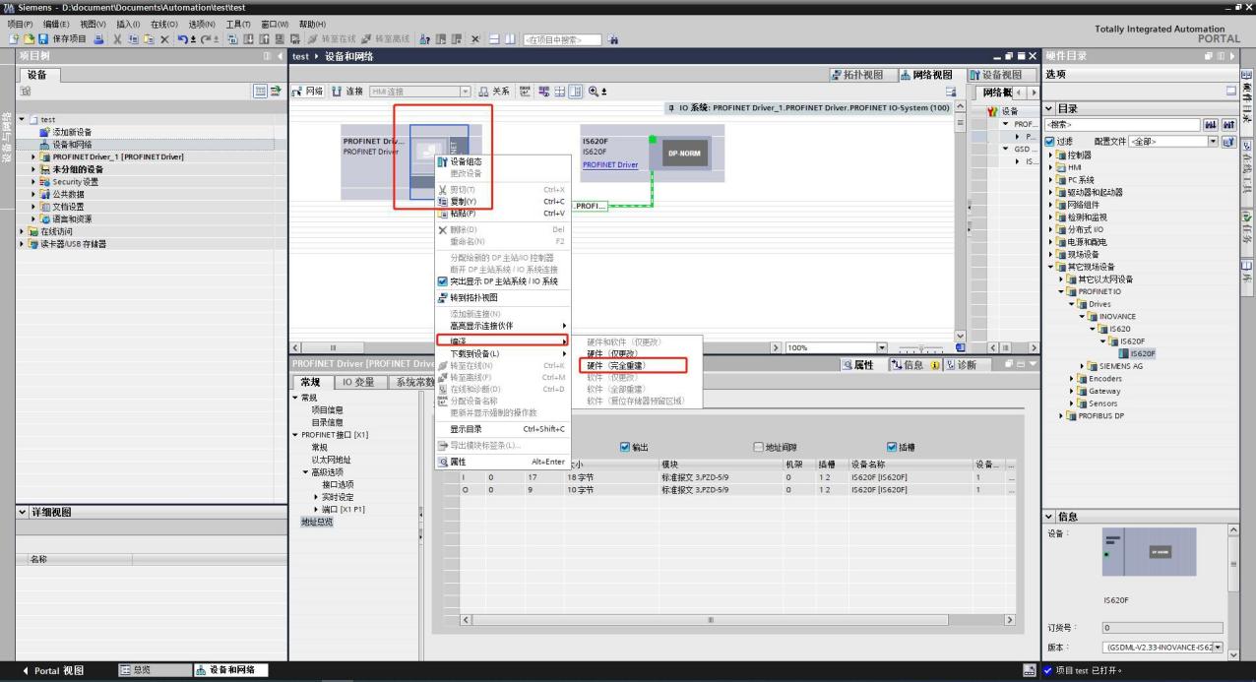Open the 项目(P) menu
Screen dimensions: 1256x682
point(21,24)
